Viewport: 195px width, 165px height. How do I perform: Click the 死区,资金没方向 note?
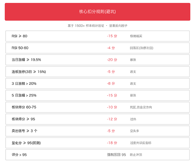pos(141,107)
